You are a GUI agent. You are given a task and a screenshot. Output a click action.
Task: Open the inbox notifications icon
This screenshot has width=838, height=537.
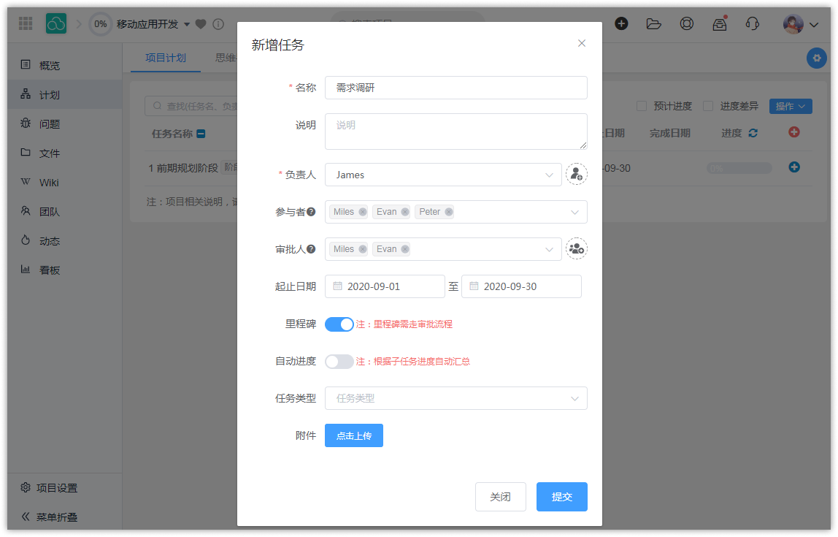pos(719,23)
